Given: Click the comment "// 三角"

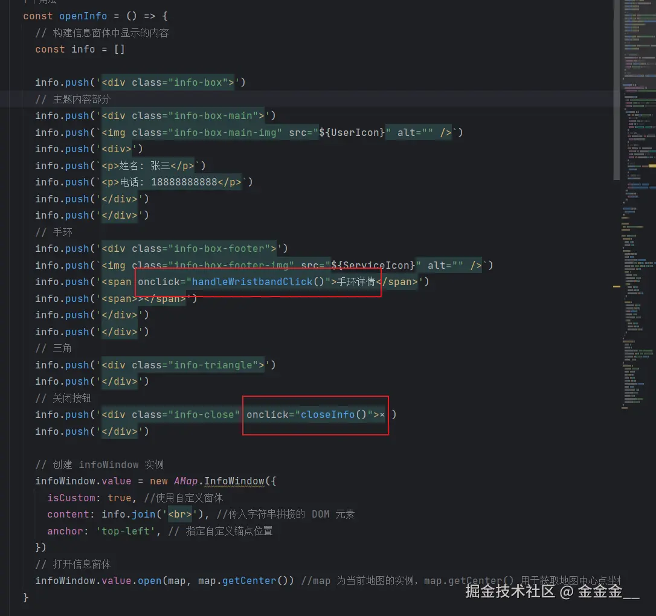Looking at the screenshot, I should point(54,348).
